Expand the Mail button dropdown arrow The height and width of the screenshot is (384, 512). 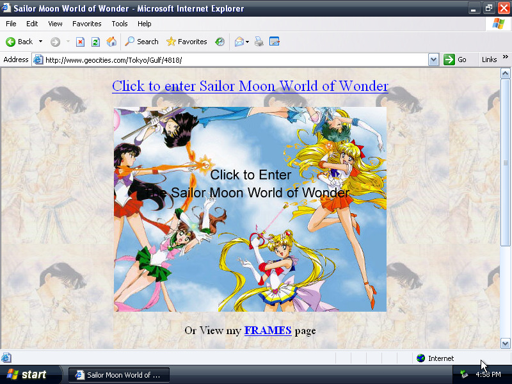tap(247, 42)
